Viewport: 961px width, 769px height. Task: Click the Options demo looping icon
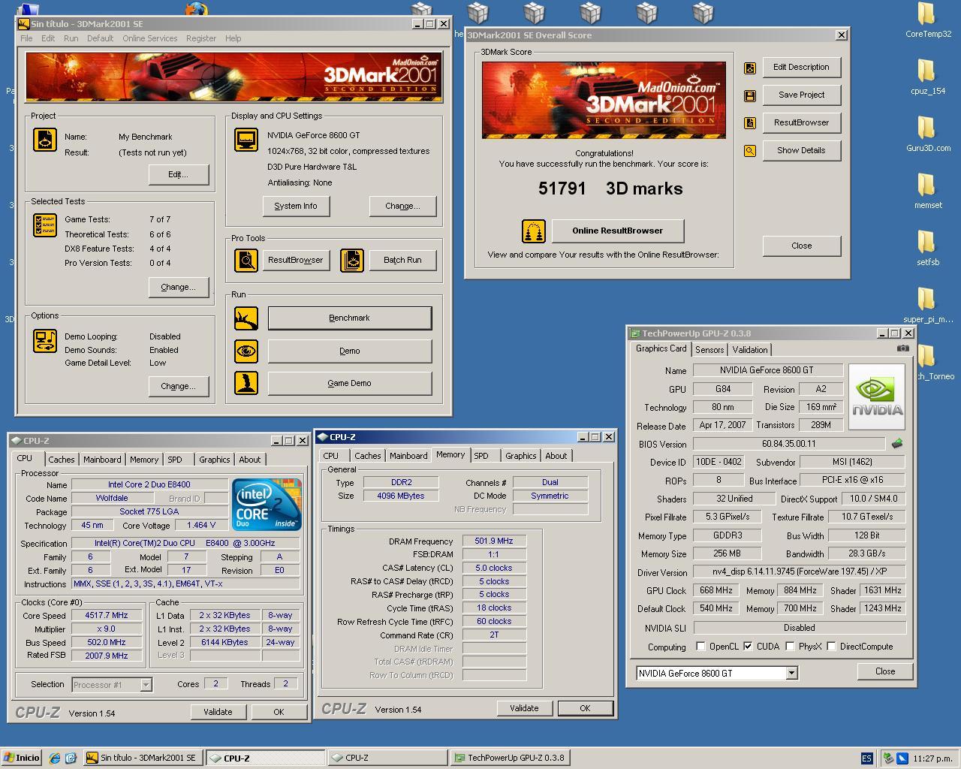pos(45,340)
